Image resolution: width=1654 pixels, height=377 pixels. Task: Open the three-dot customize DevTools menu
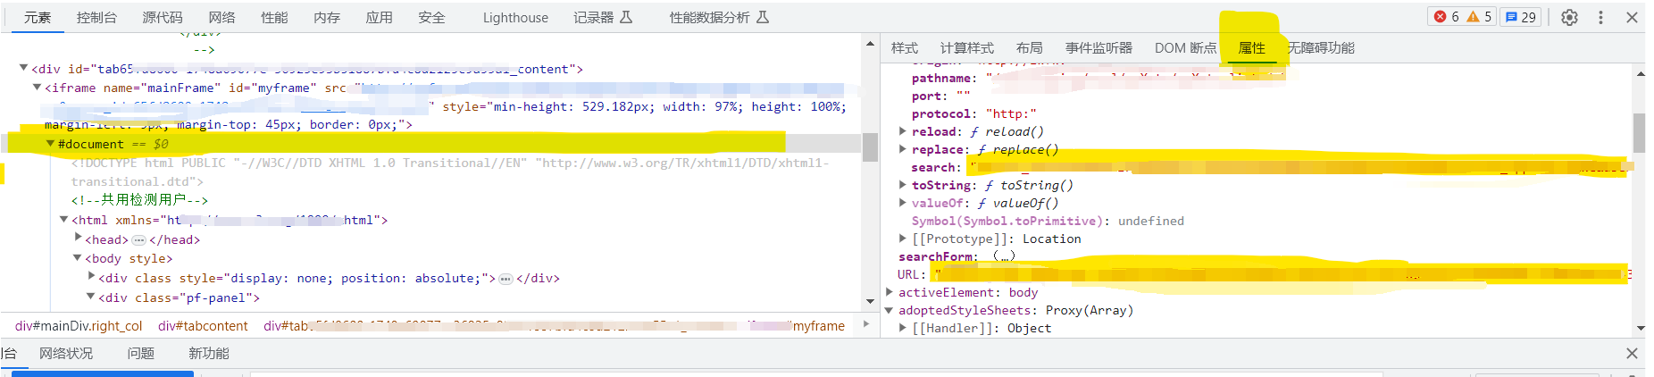click(1600, 17)
